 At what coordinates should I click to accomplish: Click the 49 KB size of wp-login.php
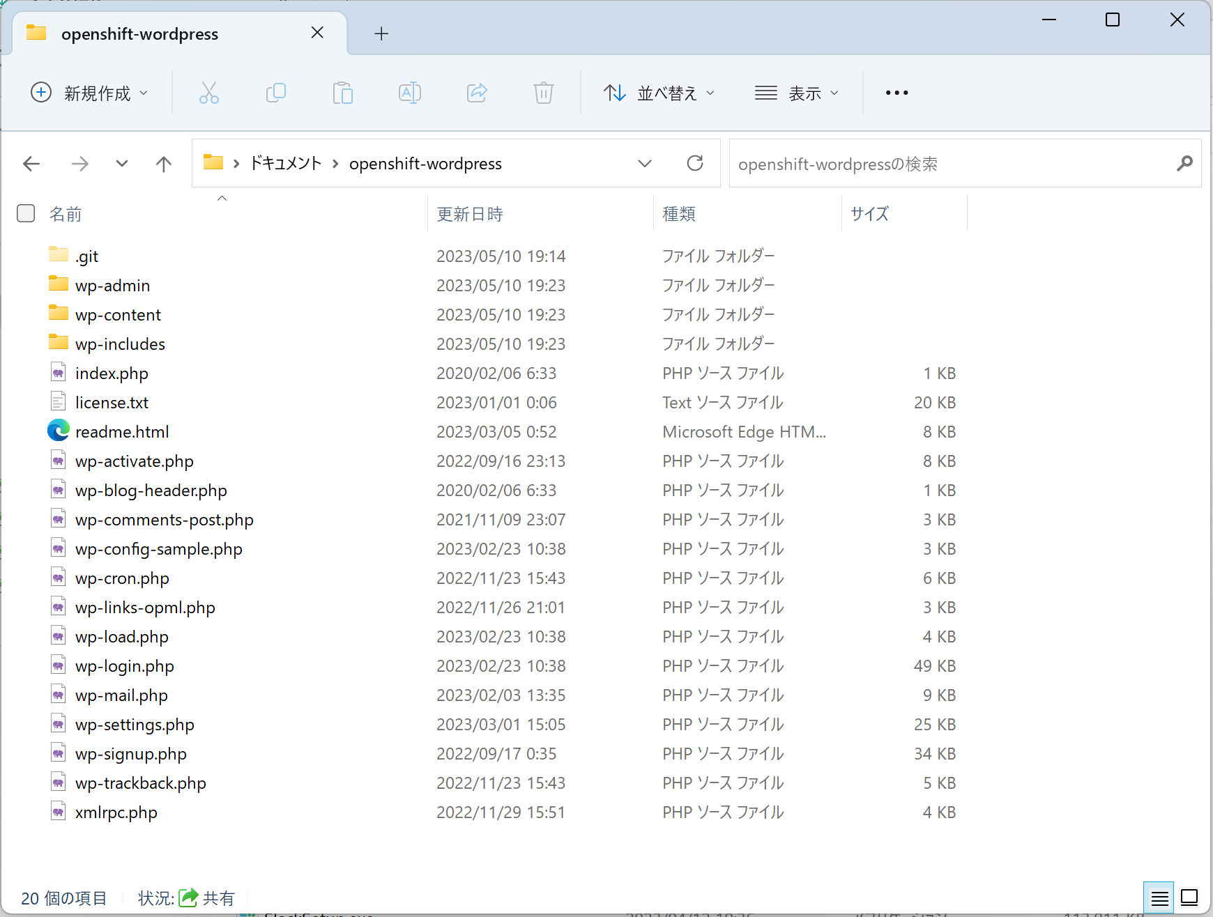935,666
